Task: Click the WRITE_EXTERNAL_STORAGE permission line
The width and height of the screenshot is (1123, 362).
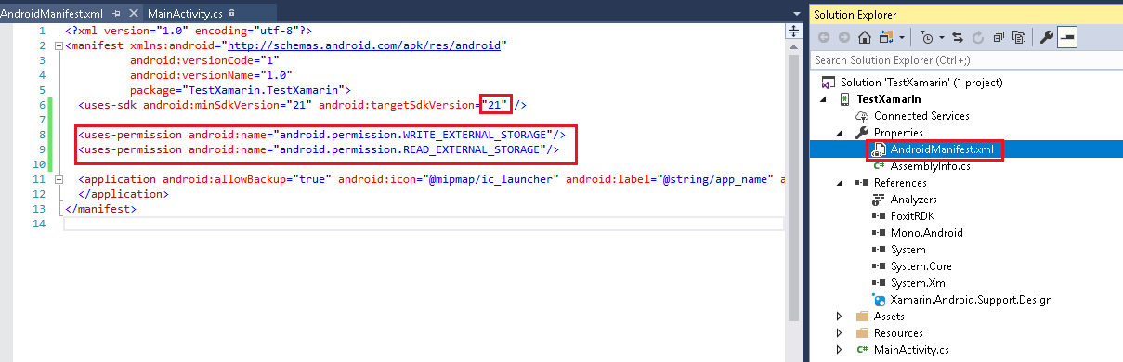Action: [x=321, y=135]
